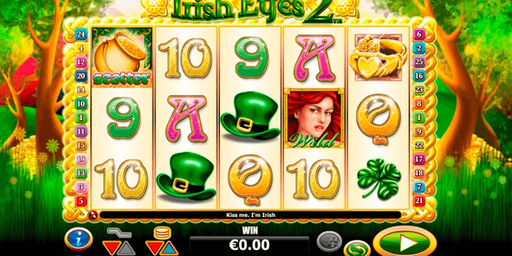Click the €0.00 win display

(x=250, y=245)
